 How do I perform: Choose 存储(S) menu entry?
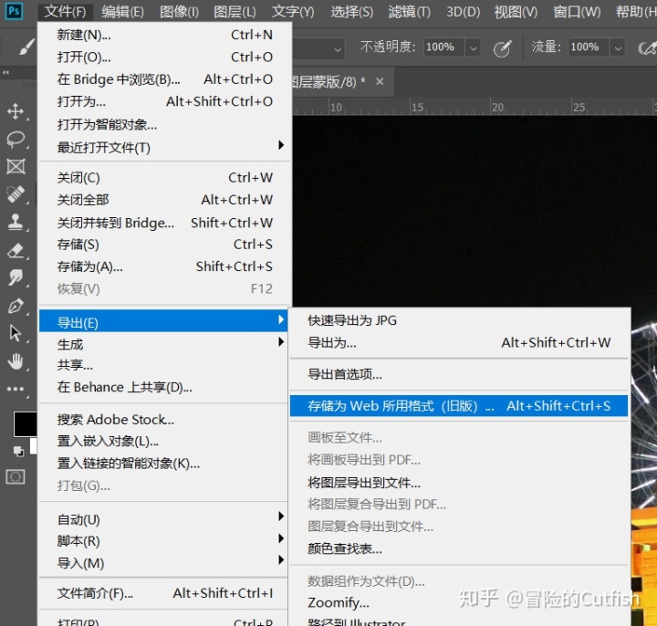point(164,245)
